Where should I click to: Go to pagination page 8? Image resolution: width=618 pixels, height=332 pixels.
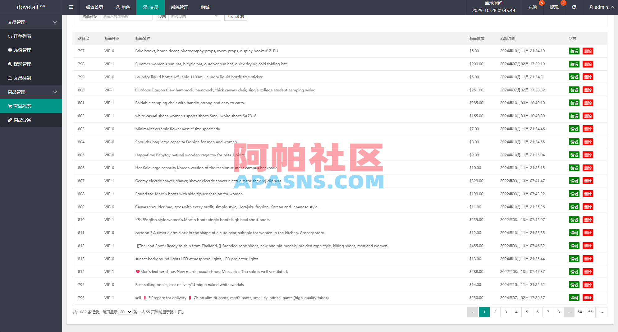click(x=558, y=312)
